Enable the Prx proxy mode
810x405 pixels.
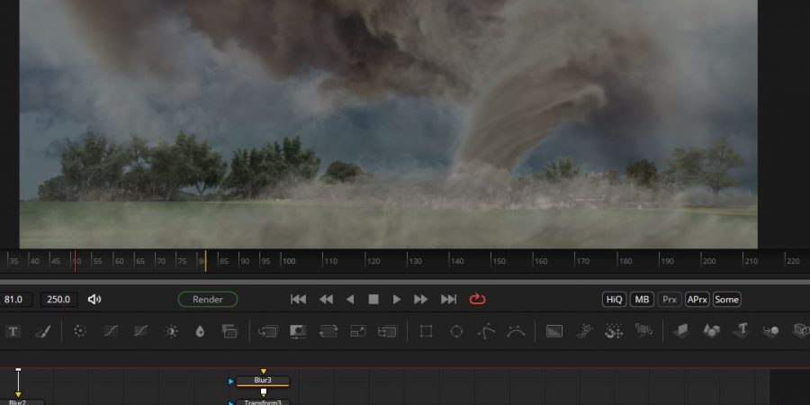pos(670,300)
